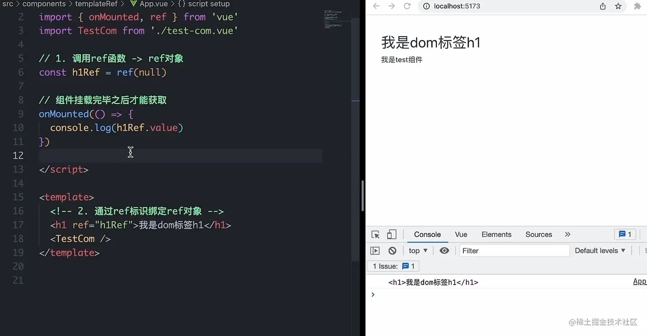Viewport: 647px width, 336px height.
Task: Activate the DevTools inspect element picker
Action: coord(376,234)
